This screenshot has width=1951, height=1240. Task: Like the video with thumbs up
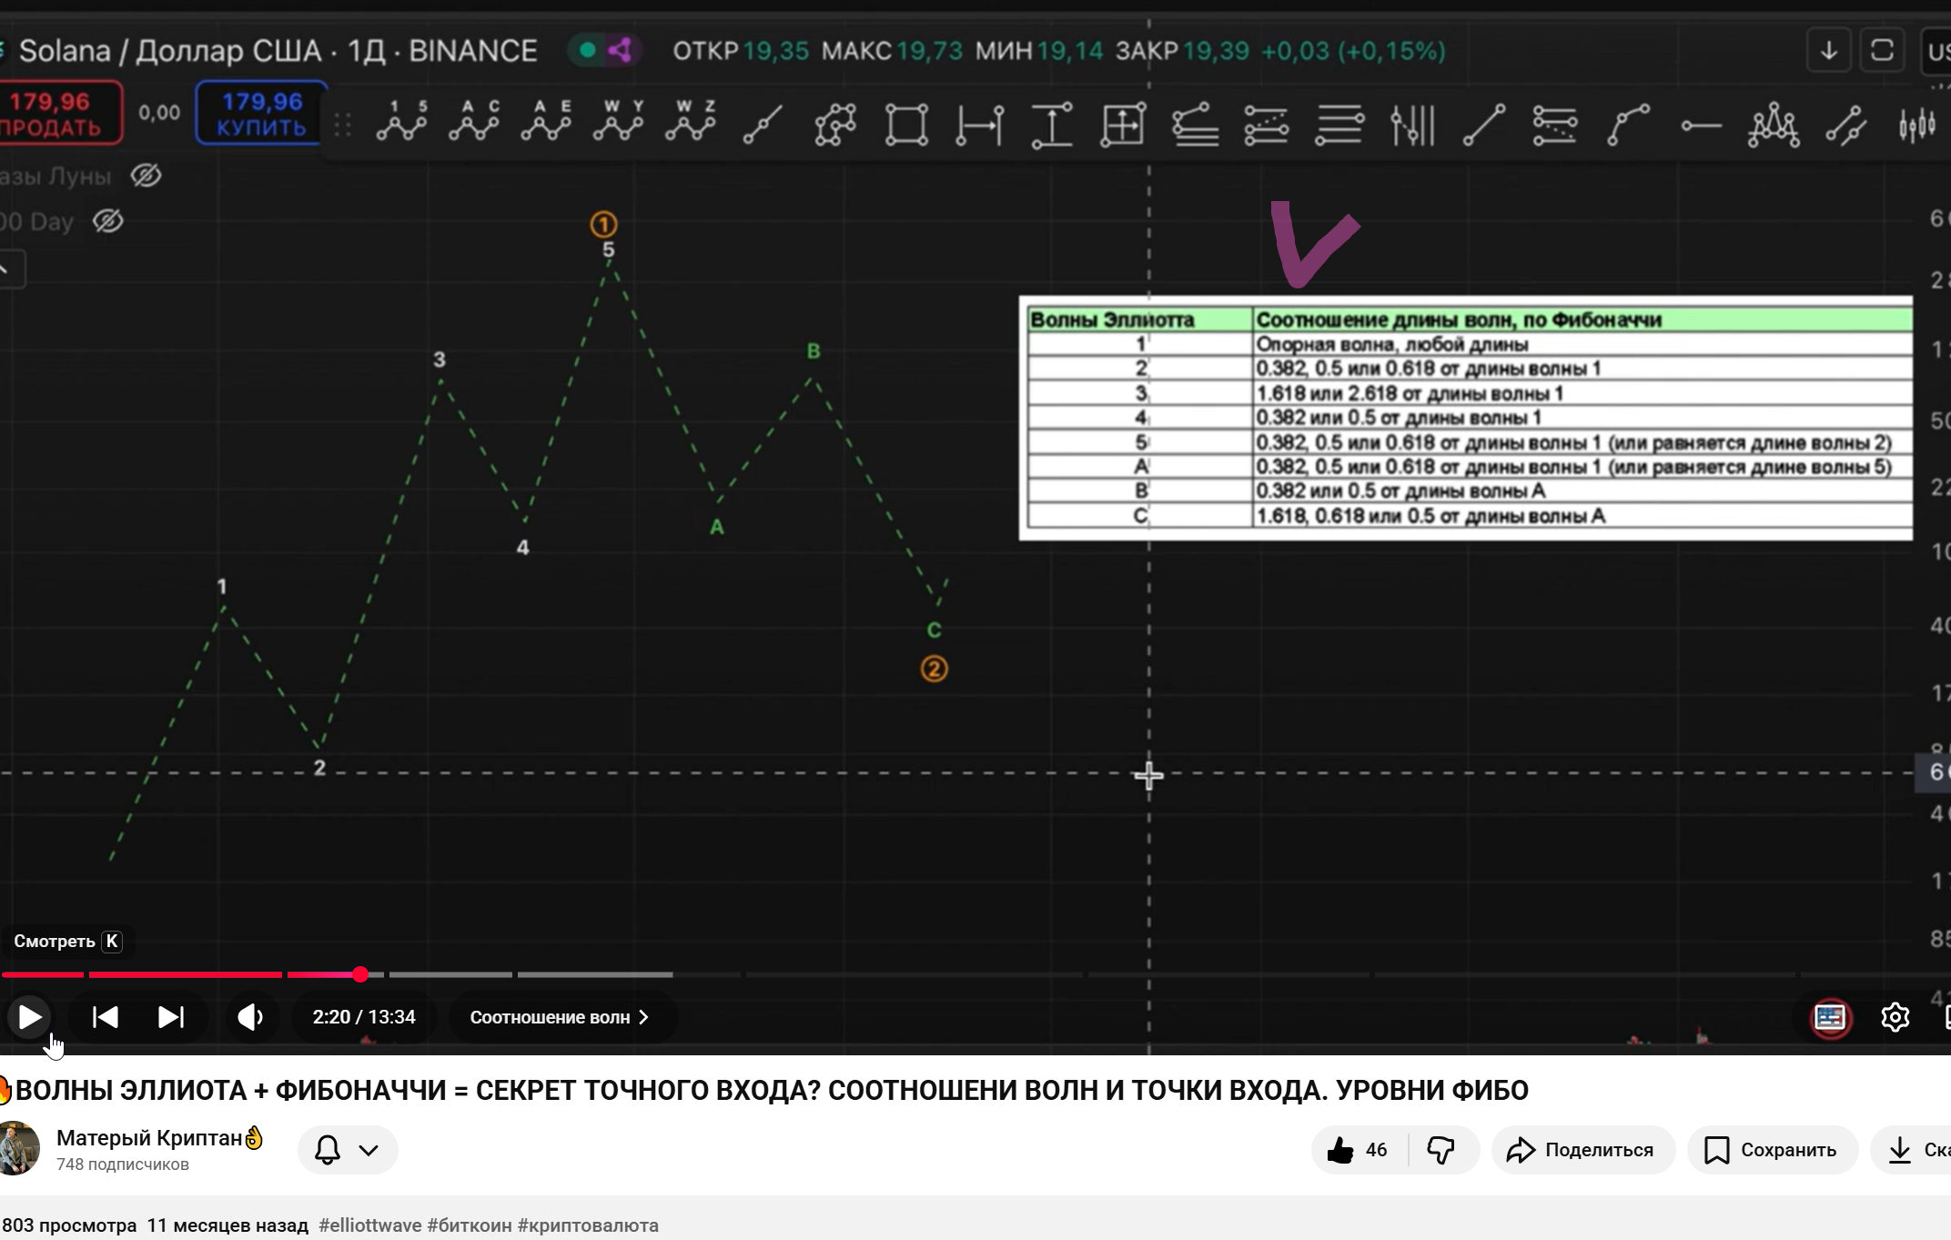click(1357, 1150)
